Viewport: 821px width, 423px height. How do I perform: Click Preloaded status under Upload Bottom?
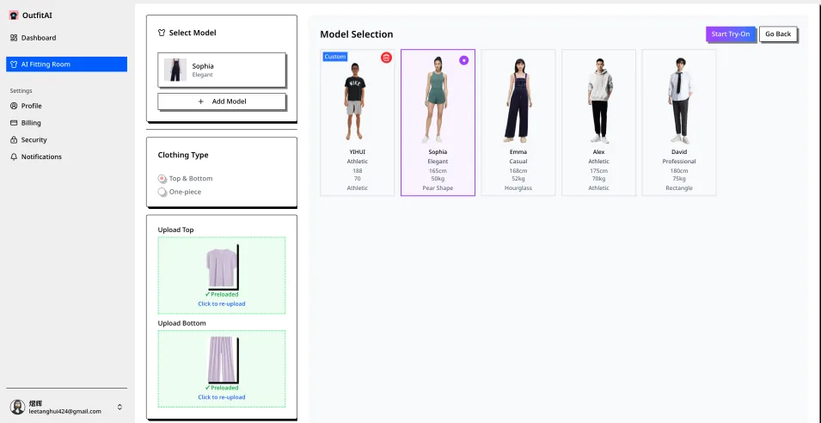tap(222, 388)
